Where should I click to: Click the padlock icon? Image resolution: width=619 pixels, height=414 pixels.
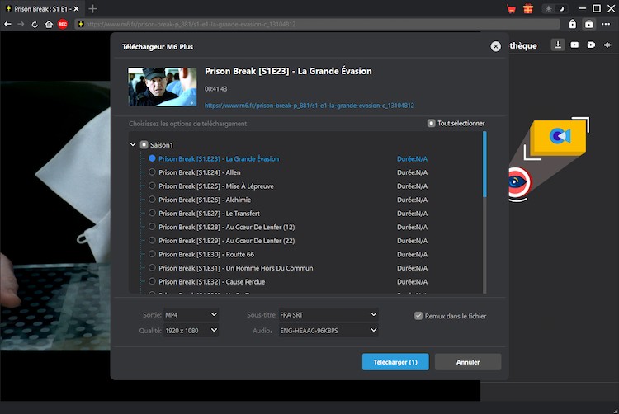pos(573,25)
